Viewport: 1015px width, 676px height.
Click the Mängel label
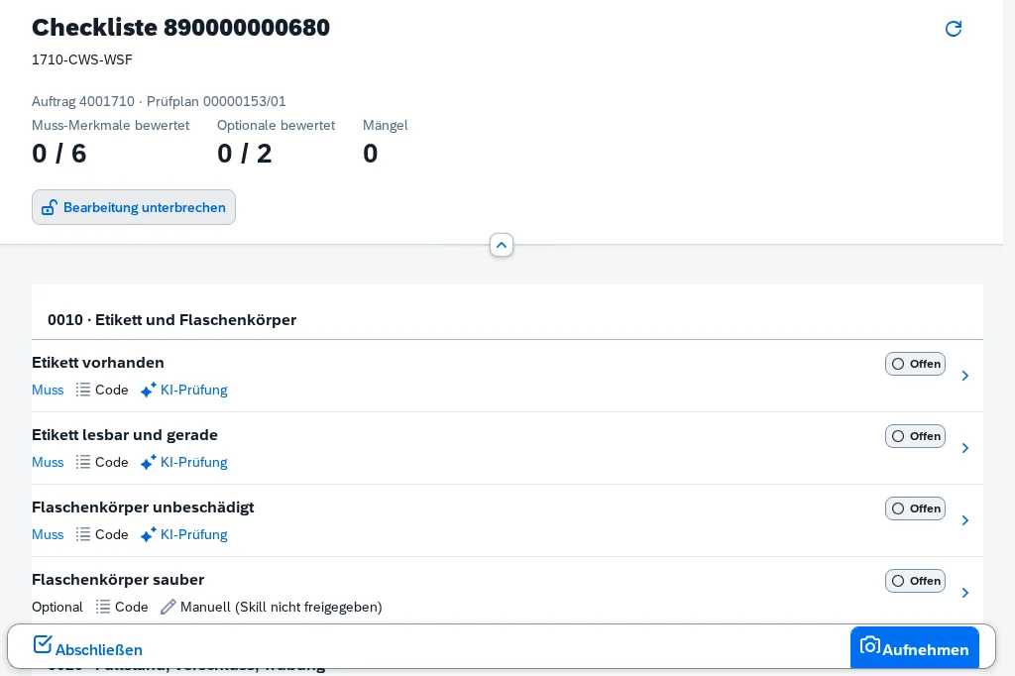[386, 125]
